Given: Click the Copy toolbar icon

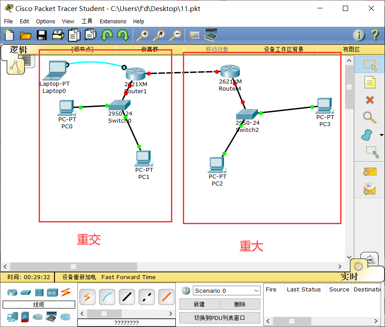Looking at the screenshot, I should (74, 35).
